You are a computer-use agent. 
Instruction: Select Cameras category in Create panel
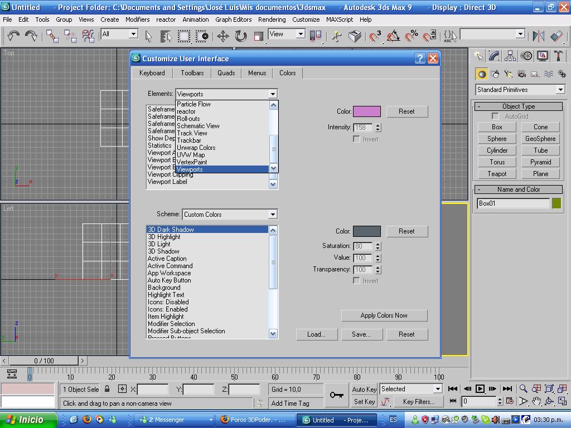[522, 74]
